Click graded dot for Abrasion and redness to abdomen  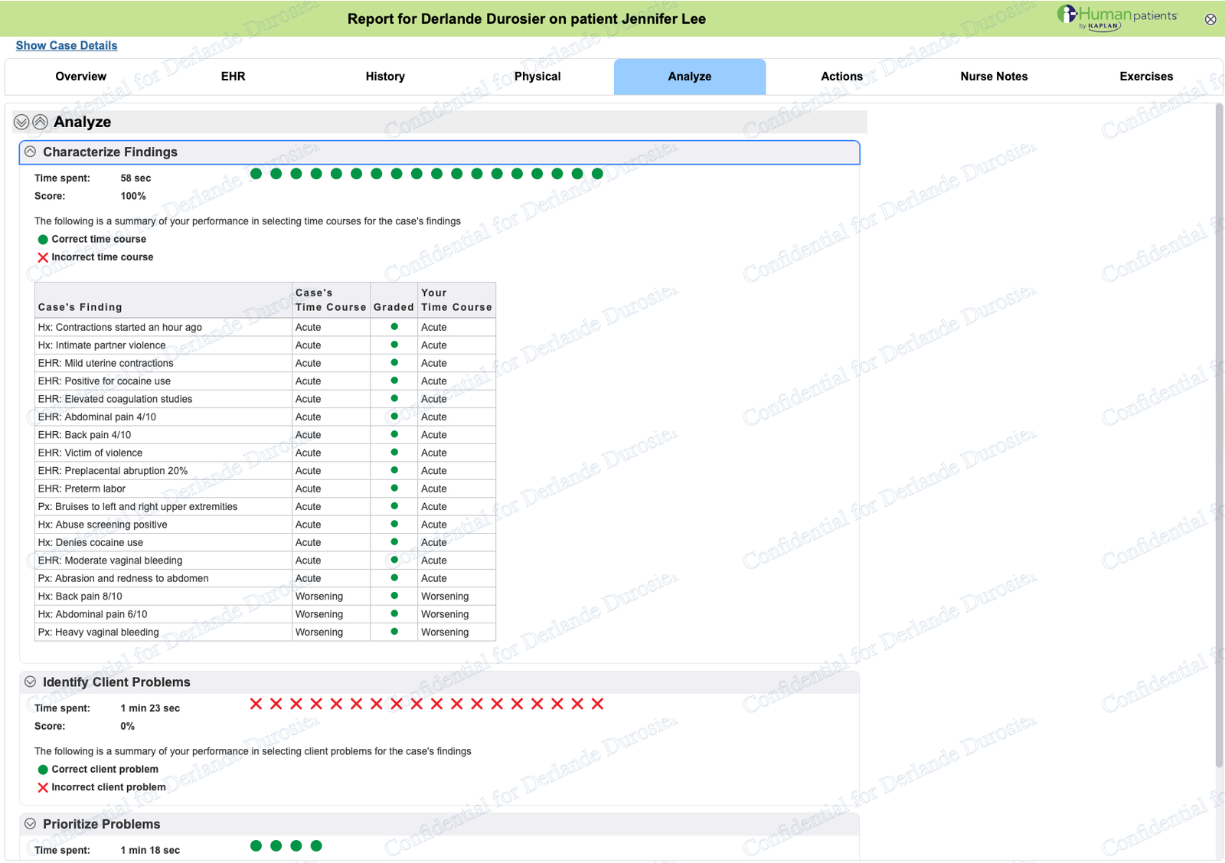(x=394, y=578)
